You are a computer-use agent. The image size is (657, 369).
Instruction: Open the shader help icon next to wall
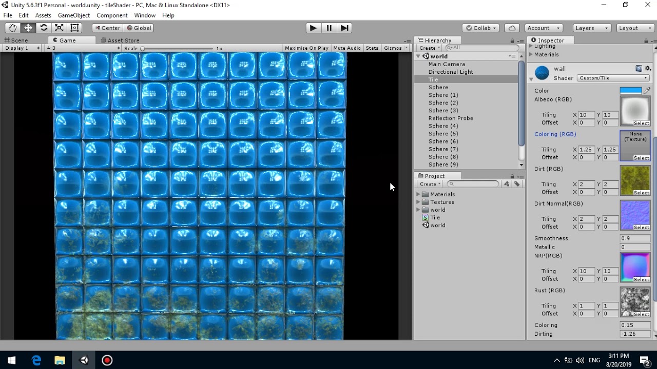point(639,68)
